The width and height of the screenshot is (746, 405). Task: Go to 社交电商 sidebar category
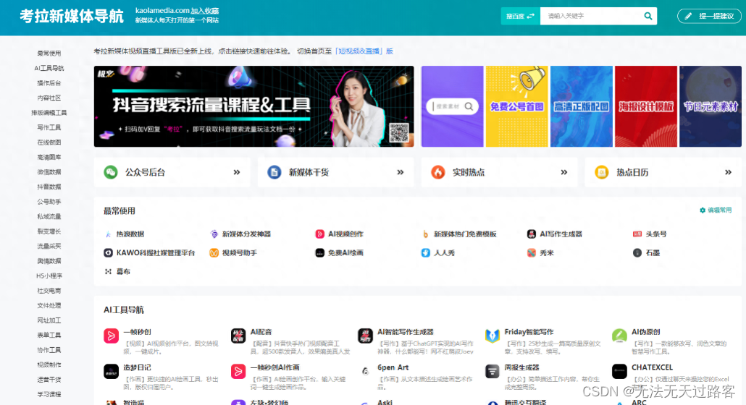(49, 291)
